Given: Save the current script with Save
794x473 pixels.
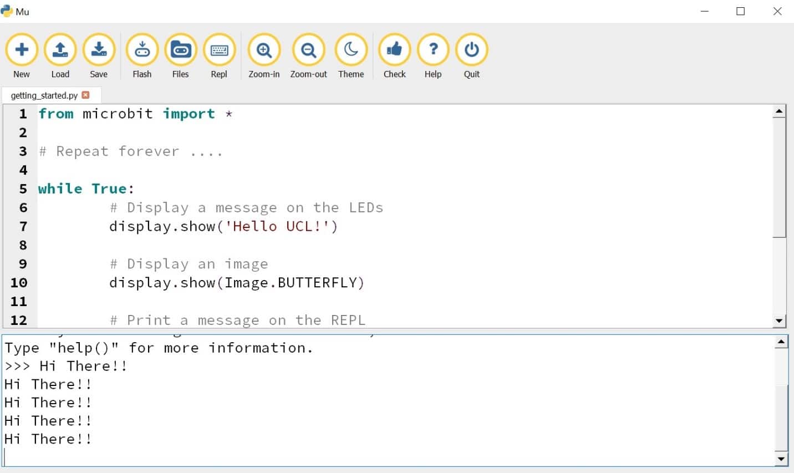Looking at the screenshot, I should (x=99, y=56).
